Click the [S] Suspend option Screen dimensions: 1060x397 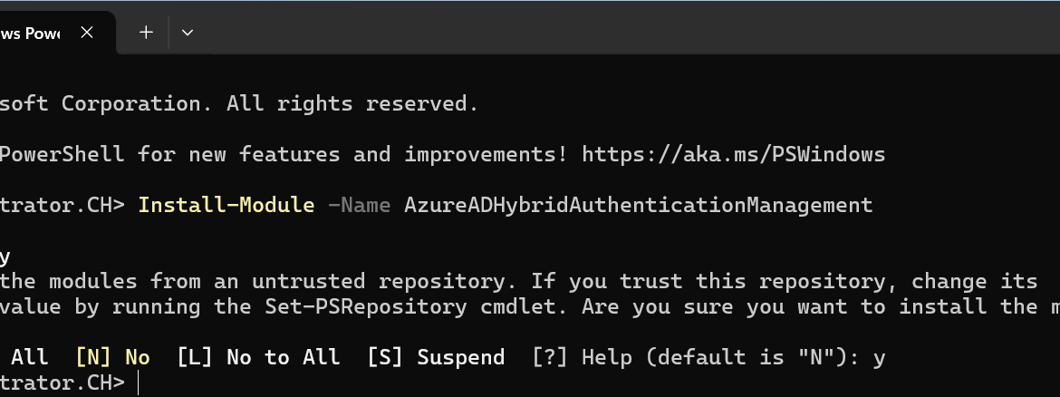[436, 357]
